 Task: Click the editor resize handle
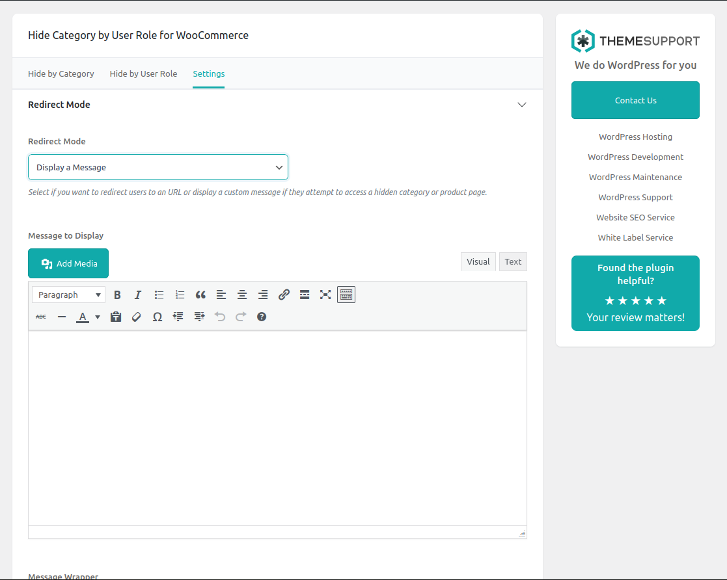point(522,533)
